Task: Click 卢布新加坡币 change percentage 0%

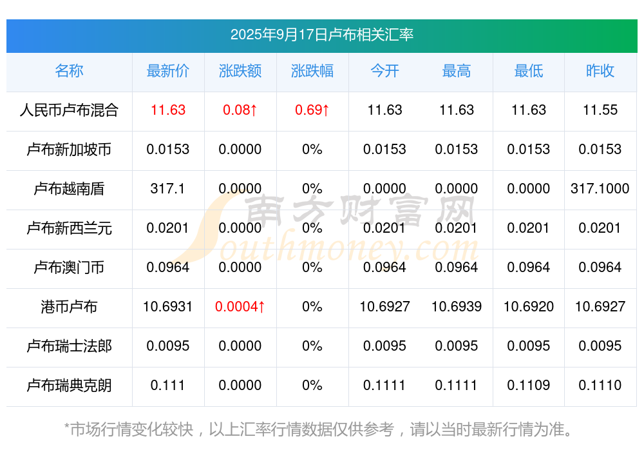Action: [312, 150]
